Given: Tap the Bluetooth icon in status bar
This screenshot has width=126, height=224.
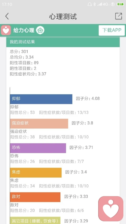Looking at the screenshot, I should (94, 4).
